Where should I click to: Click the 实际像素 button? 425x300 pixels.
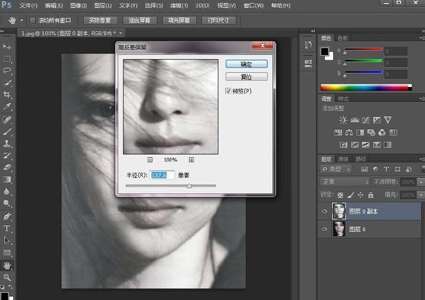(100, 21)
